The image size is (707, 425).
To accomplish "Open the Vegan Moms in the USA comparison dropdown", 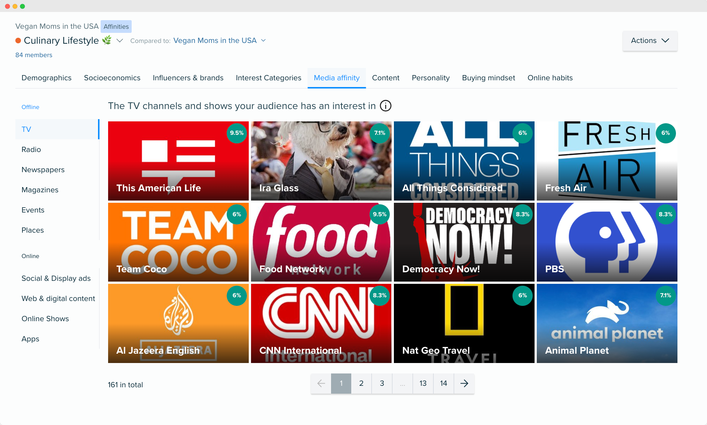I will [x=220, y=40].
